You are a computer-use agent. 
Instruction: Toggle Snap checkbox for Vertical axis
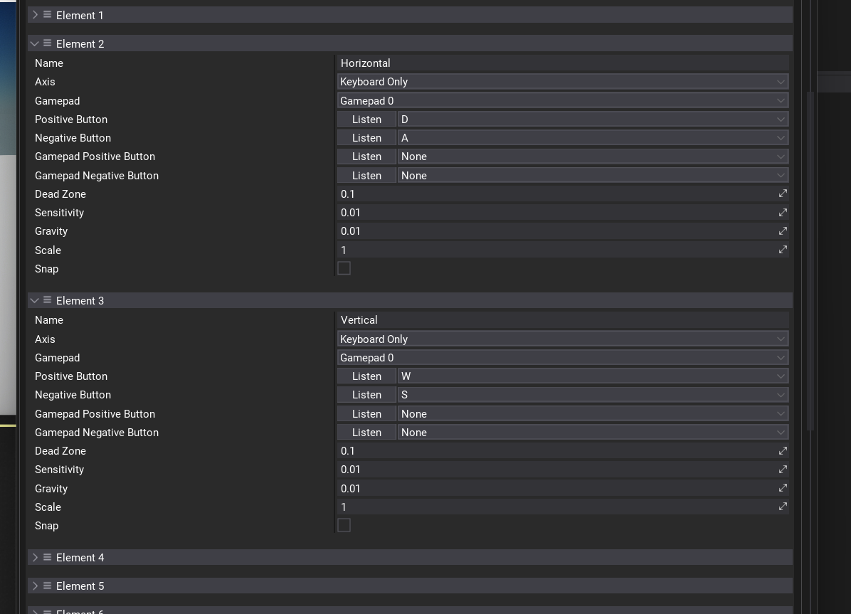pyautogui.click(x=344, y=525)
